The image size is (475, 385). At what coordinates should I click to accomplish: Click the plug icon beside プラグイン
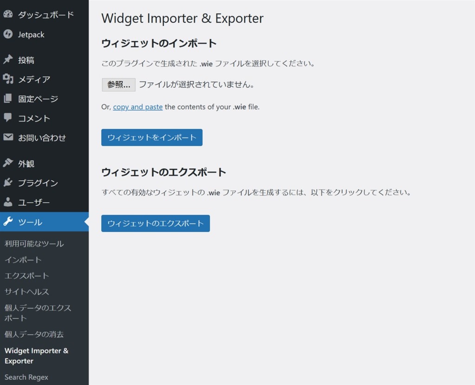[x=8, y=183]
